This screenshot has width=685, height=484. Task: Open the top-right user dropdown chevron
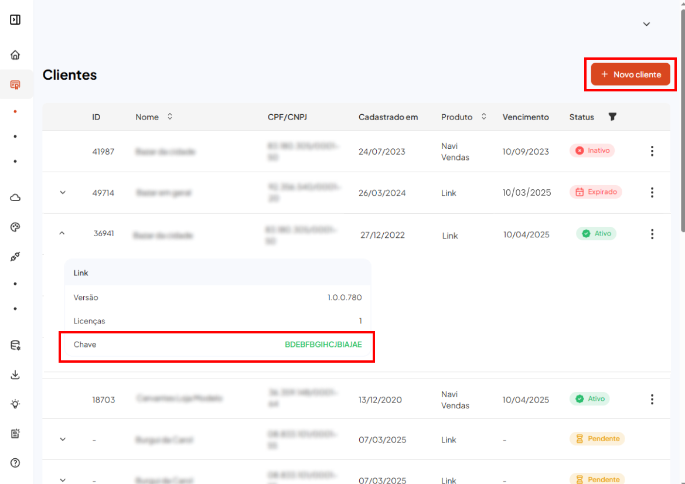click(x=646, y=24)
